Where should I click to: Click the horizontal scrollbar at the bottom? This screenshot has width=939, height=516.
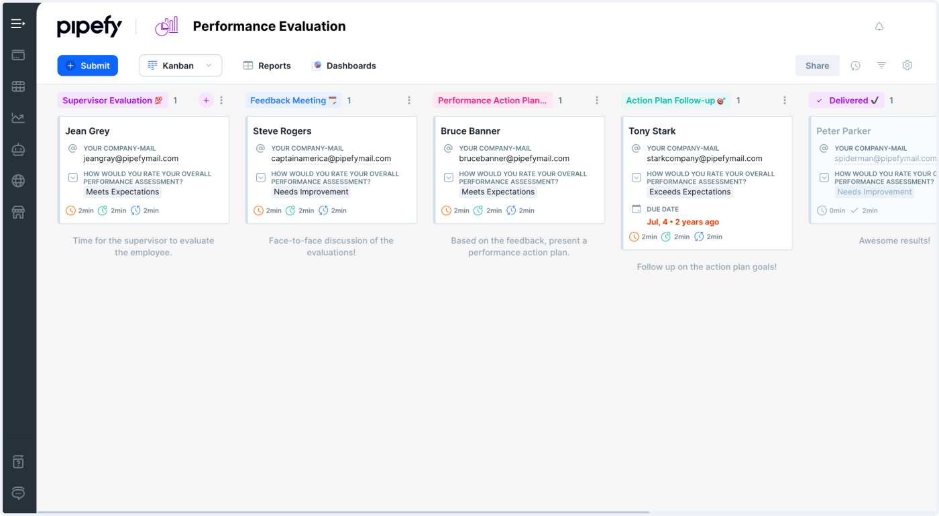pos(342,513)
